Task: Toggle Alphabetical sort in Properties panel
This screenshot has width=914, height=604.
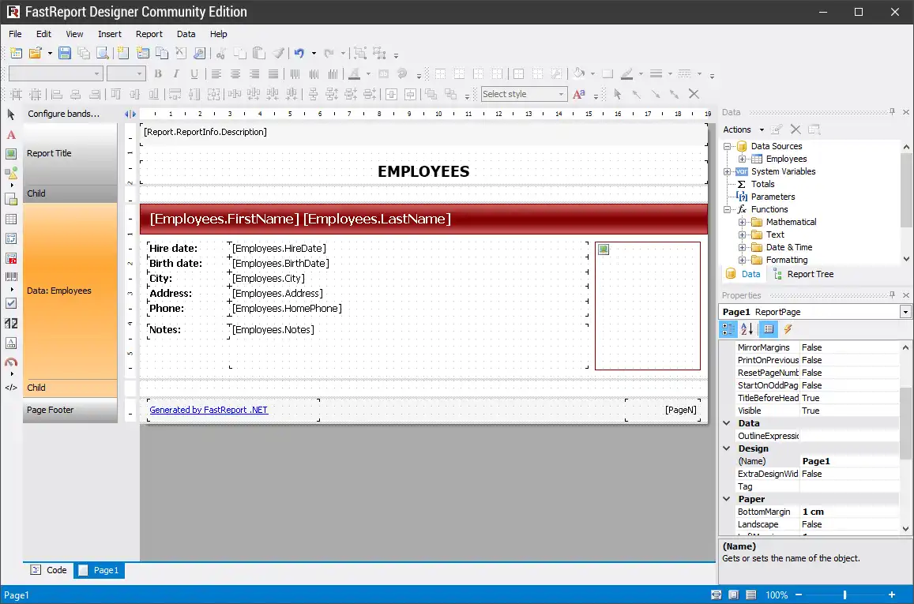Action: pos(747,329)
